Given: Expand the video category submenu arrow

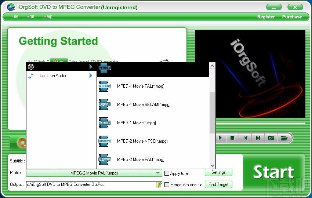Looking at the screenshot, I should (x=91, y=67).
